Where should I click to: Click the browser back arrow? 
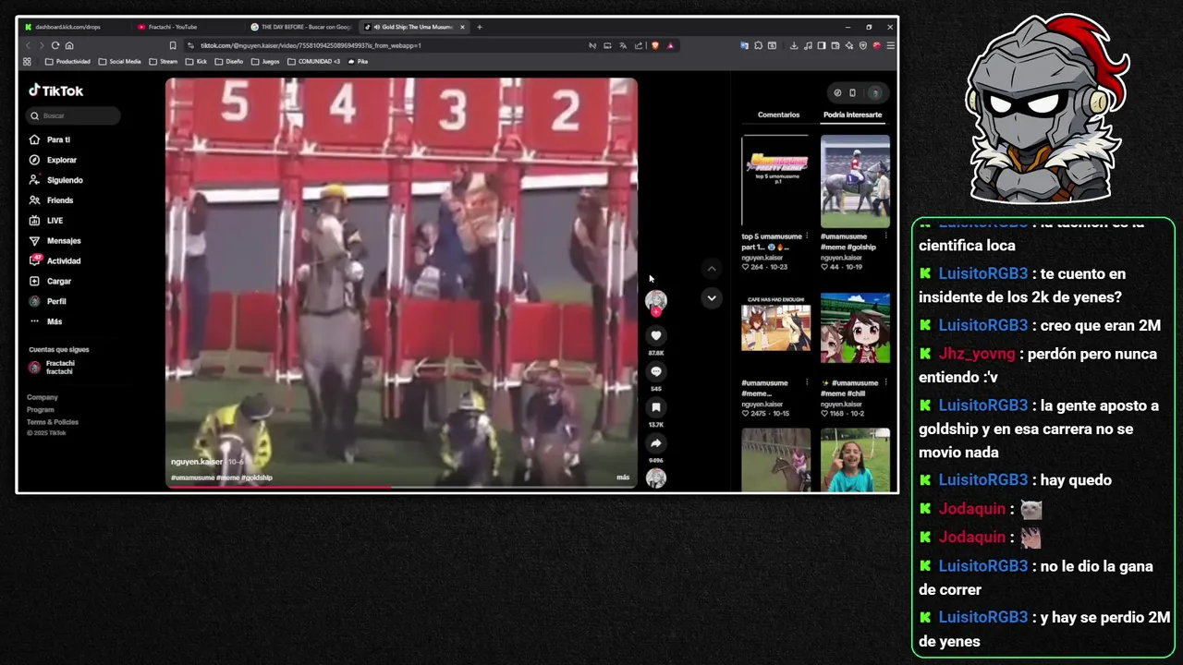28,45
